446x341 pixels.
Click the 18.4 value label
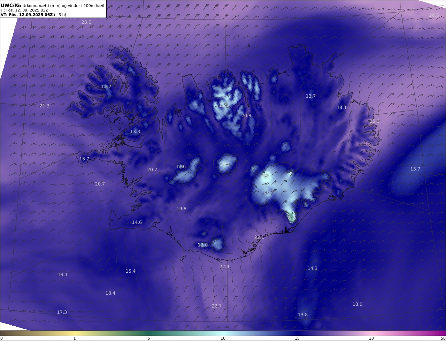click(x=110, y=293)
